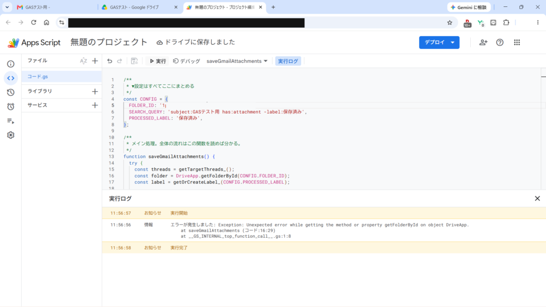Reload the page

click(x=34, y=22)
